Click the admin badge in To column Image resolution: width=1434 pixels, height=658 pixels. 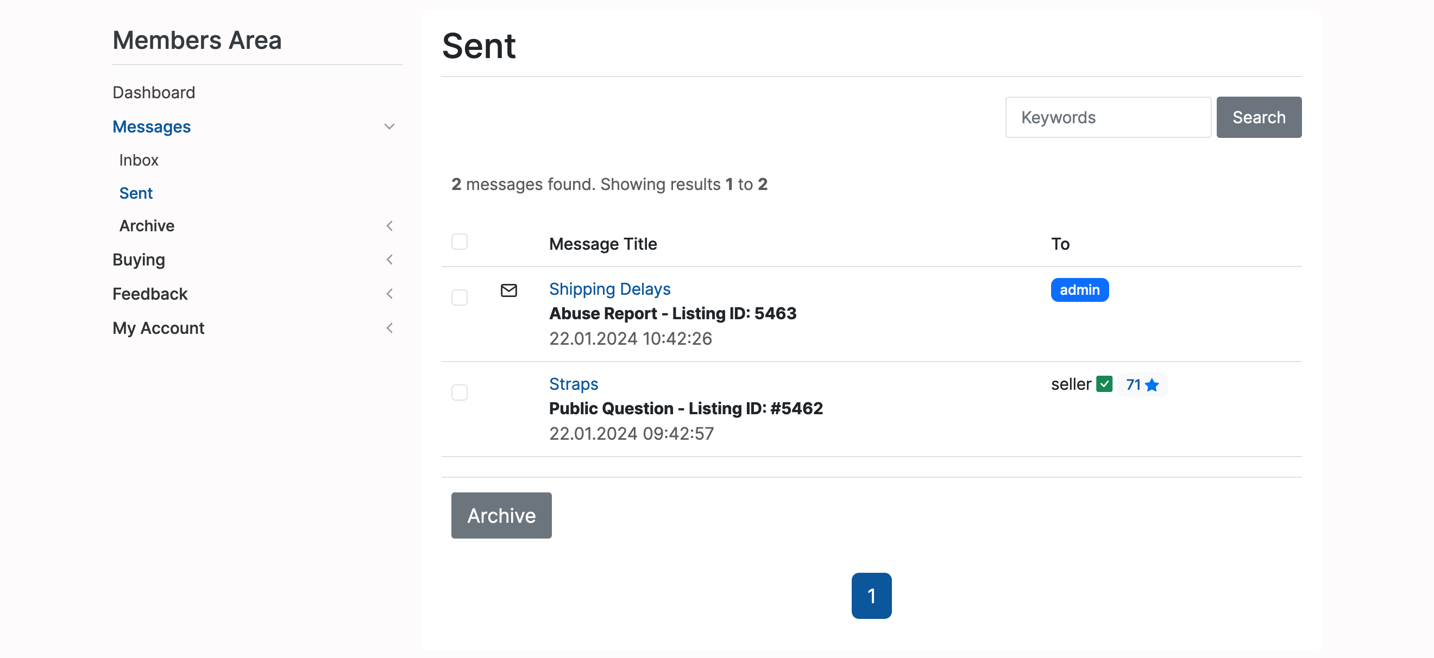[1079, 290]
